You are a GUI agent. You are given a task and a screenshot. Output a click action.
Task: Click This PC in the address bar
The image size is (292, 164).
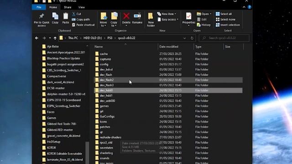[x=73, y=38]
